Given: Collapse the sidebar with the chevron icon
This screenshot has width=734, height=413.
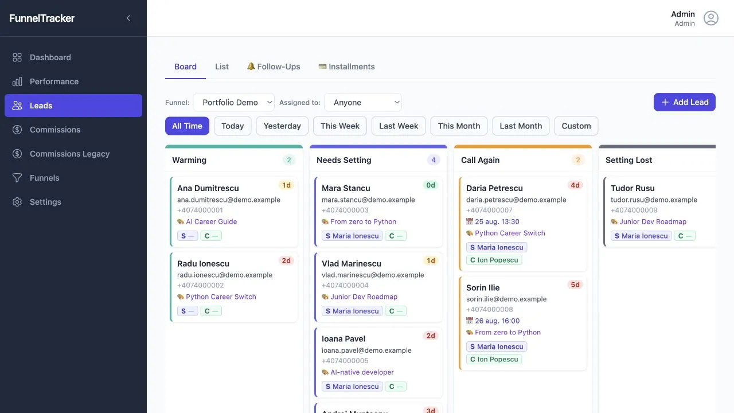Looking at the screenshot, I should pyautogui.click(x=128, y=18).
